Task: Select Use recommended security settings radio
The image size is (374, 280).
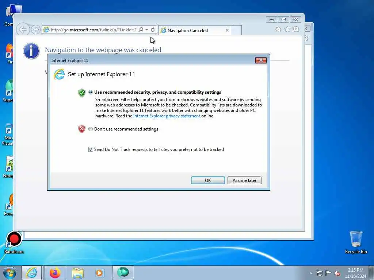Action: tap(91, 92)
